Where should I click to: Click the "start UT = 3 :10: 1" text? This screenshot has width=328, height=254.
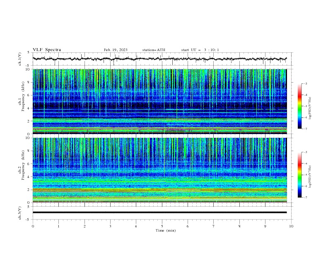pos(200,50)
